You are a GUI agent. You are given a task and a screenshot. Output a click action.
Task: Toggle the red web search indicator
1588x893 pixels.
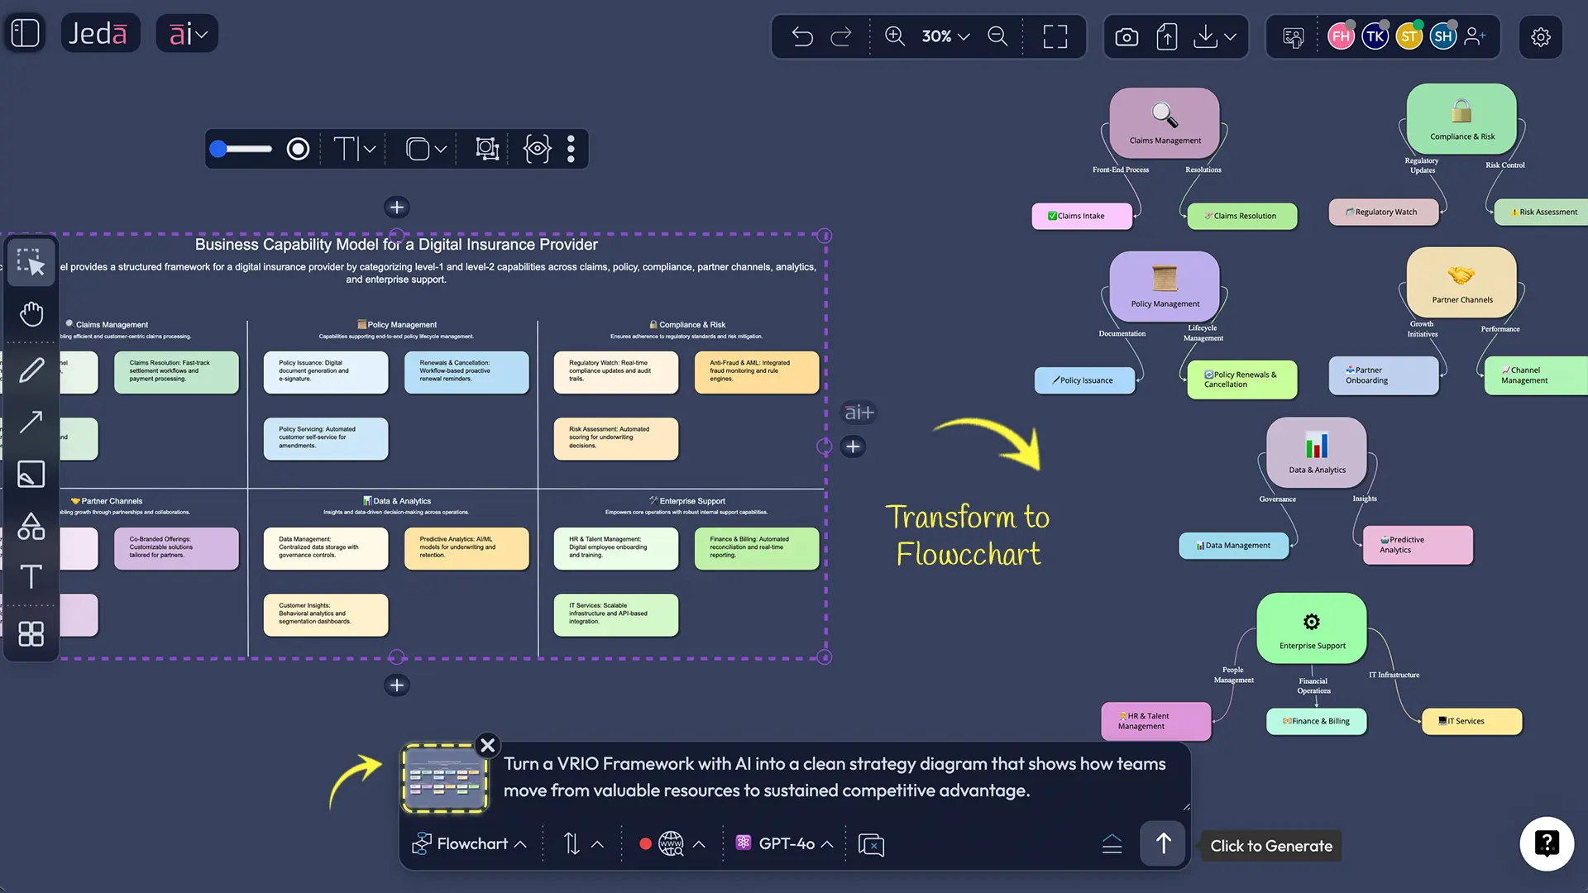pyautogui.click(x=645, y=844)
